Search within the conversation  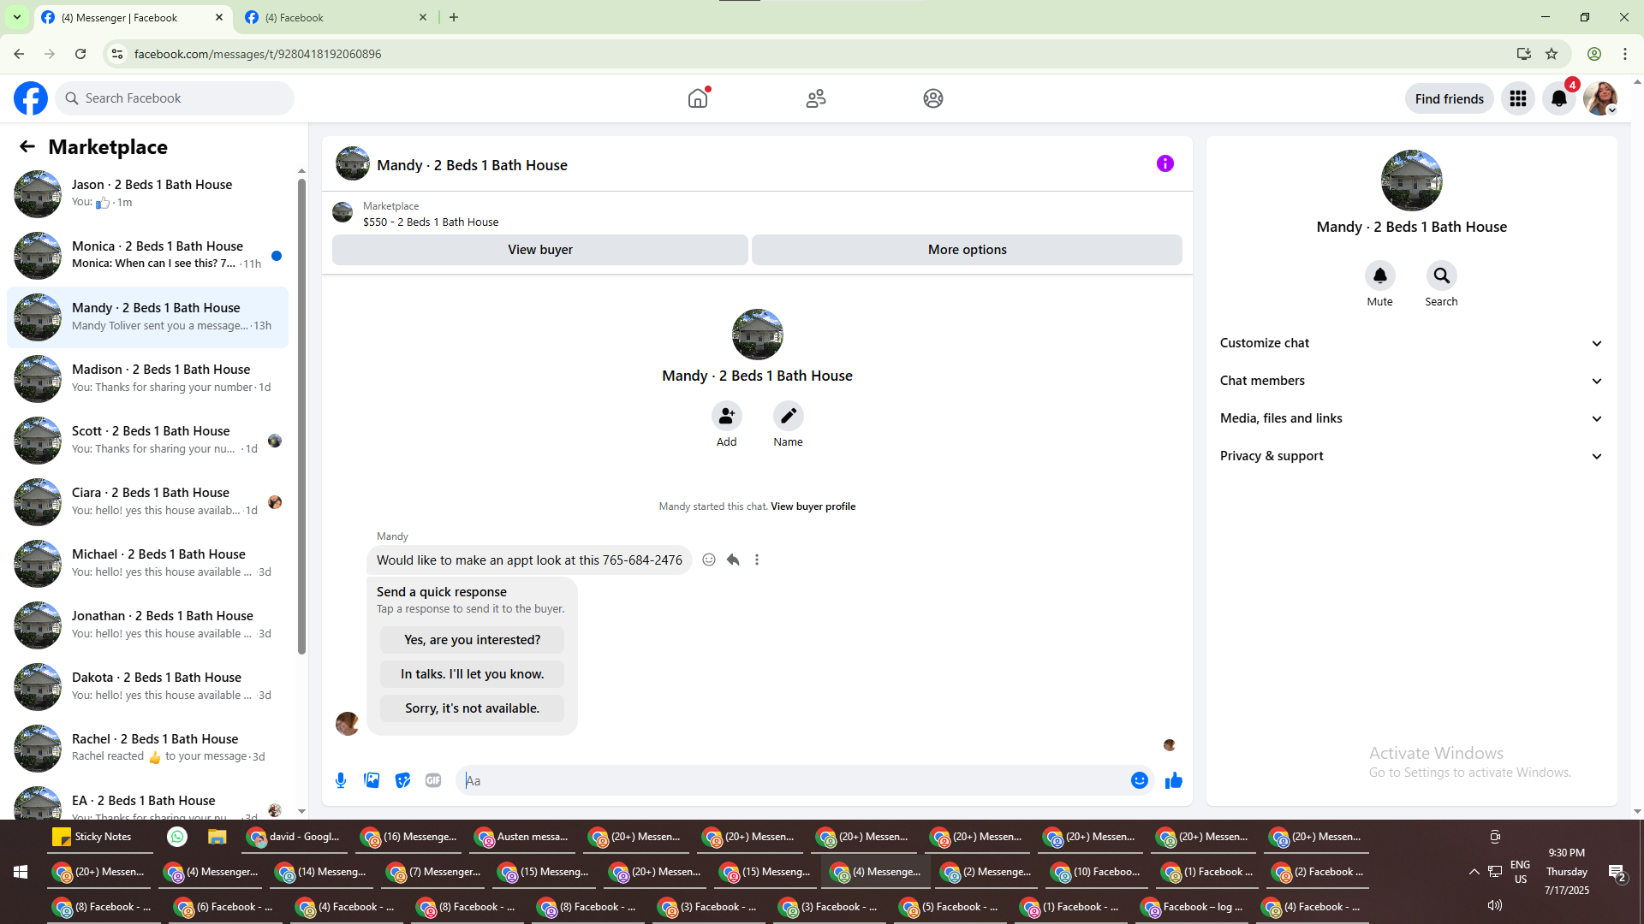pos(1442,276)
